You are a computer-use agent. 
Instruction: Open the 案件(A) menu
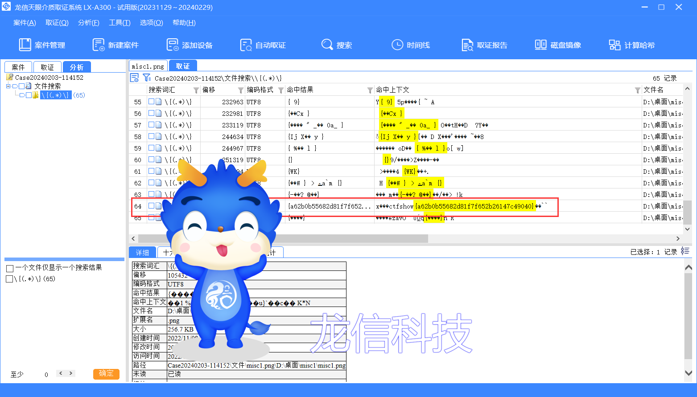[25, 23]
